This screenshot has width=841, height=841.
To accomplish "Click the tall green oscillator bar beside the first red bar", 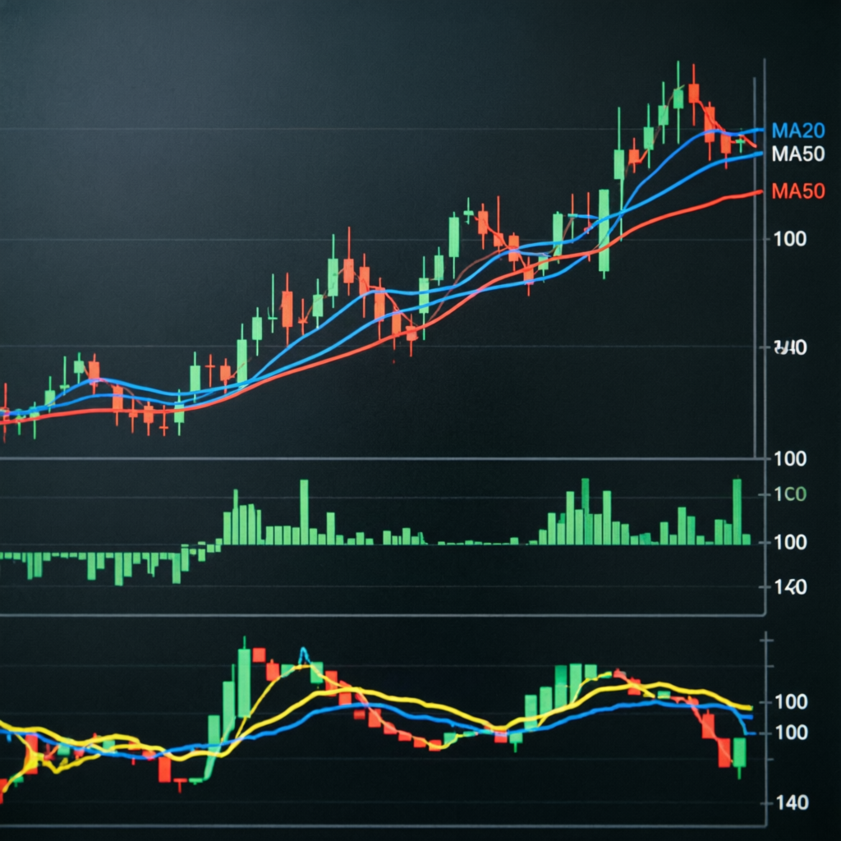I will coord(244,682).
